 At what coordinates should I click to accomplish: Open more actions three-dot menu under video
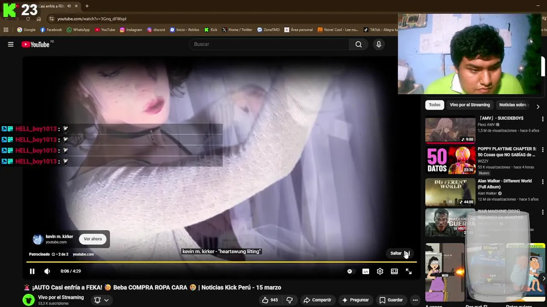(x=415, y=300)
